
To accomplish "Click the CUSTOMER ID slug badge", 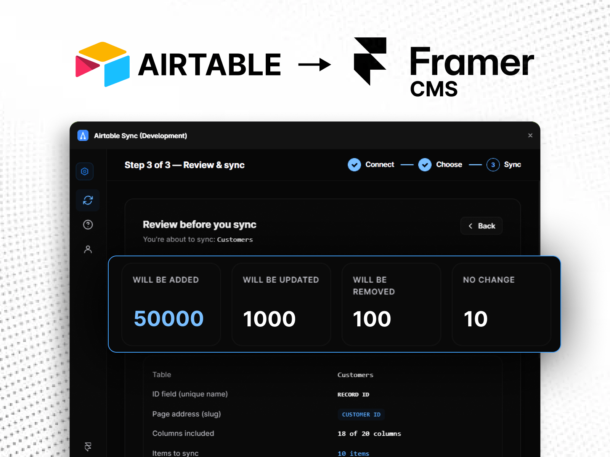I will [x=361, y=414].
